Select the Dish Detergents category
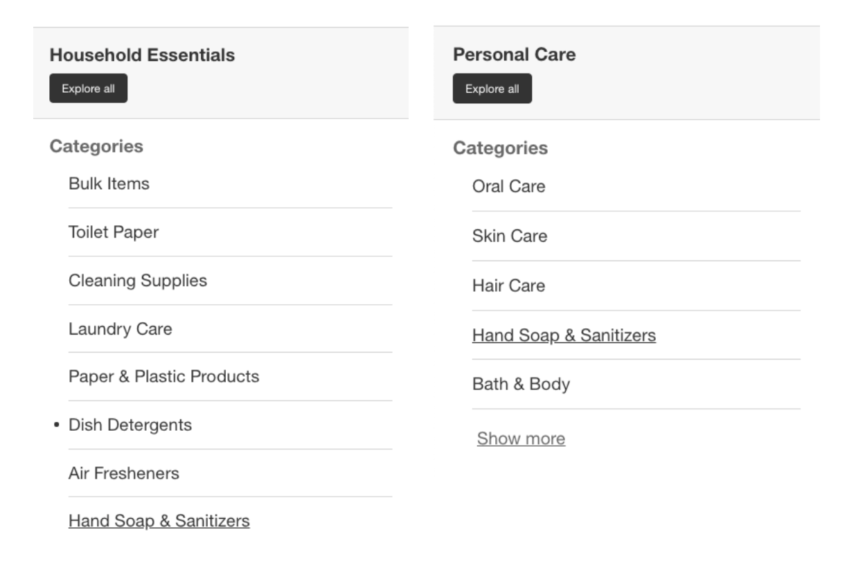 [130, 425]
